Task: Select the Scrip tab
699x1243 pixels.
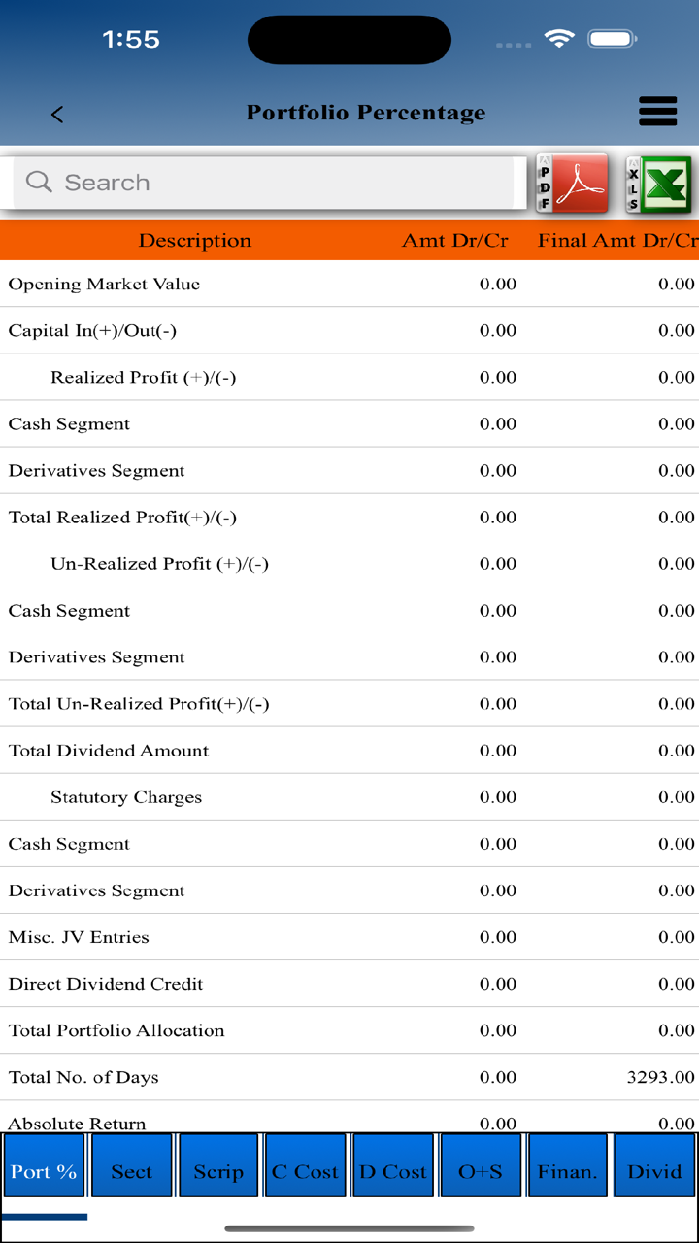Action: point(218,1171)
